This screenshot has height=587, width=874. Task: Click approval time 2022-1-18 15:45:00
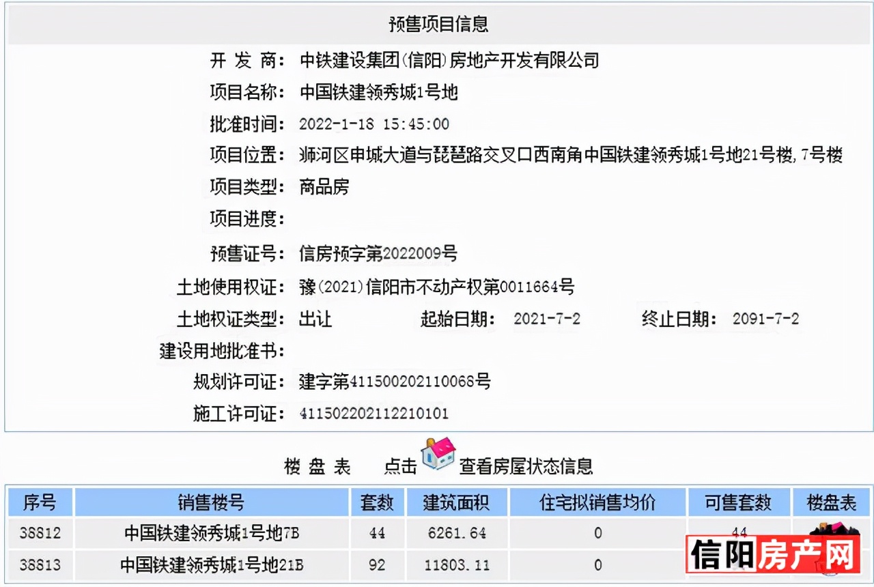pyautogui.click(x=374, y=124)
